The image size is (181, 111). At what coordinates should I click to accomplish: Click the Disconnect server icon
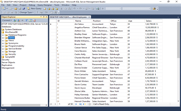tap(19, 21)
